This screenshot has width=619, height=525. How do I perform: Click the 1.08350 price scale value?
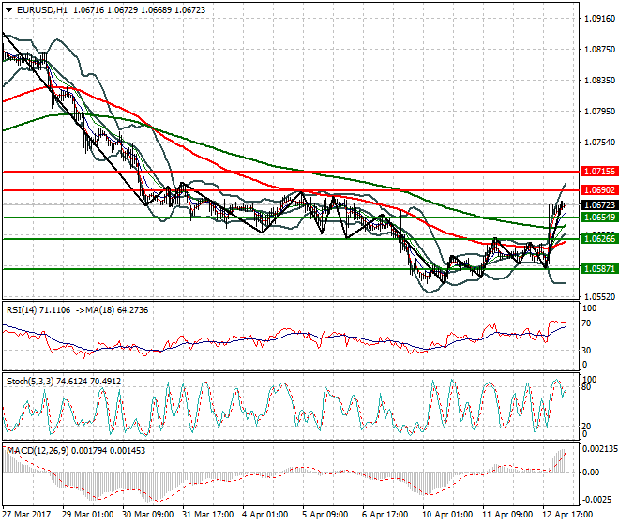point(599,80)
